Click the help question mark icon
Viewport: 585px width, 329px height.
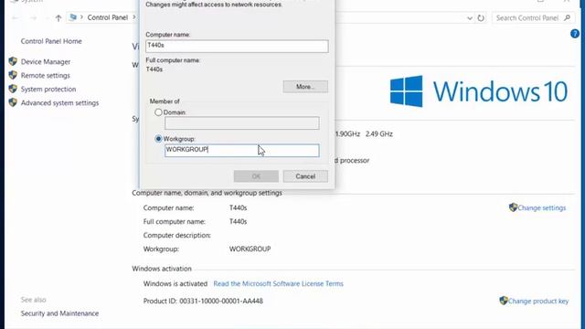(575, 34)
